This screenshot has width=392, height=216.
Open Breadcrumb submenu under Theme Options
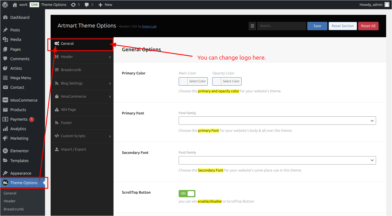[x=14, y=209]
